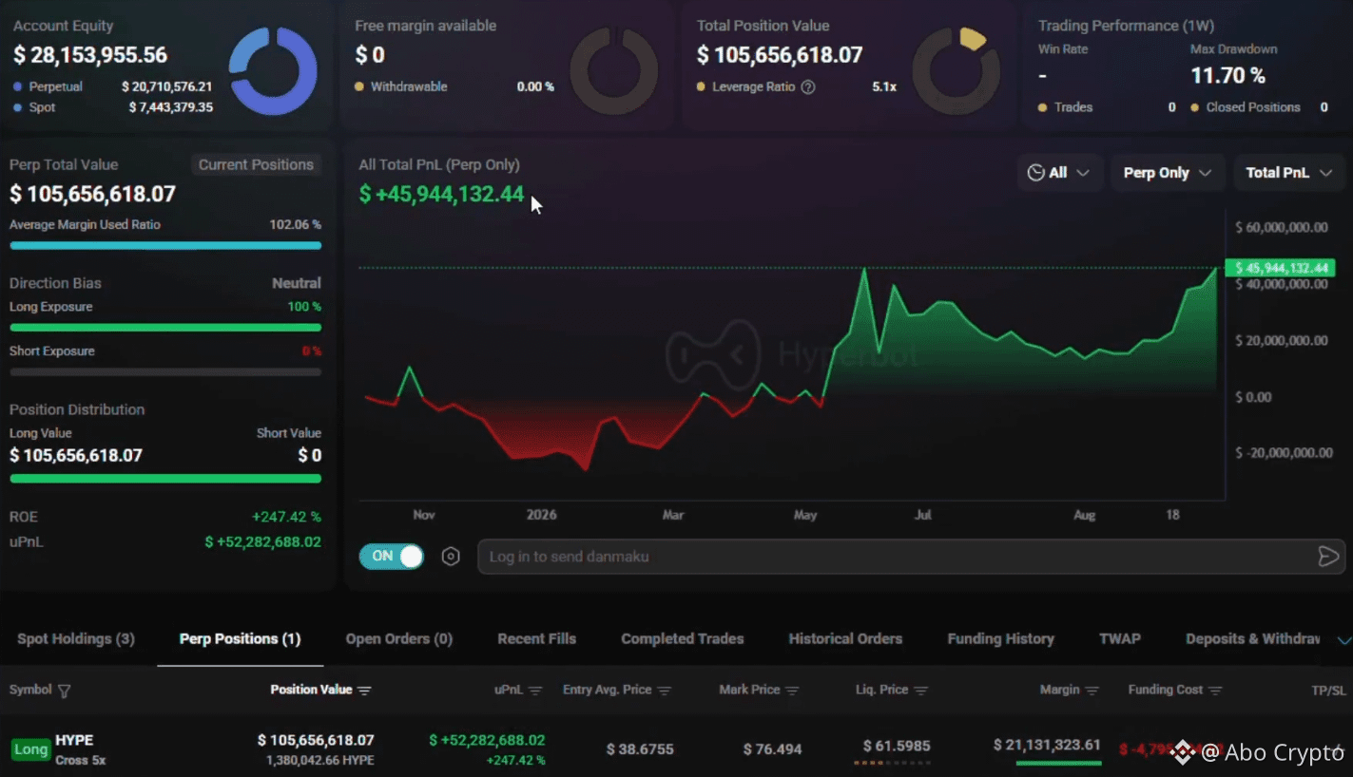Click the danmaku settings hexagon icon

pyautogui.click(x=451, y=557)
